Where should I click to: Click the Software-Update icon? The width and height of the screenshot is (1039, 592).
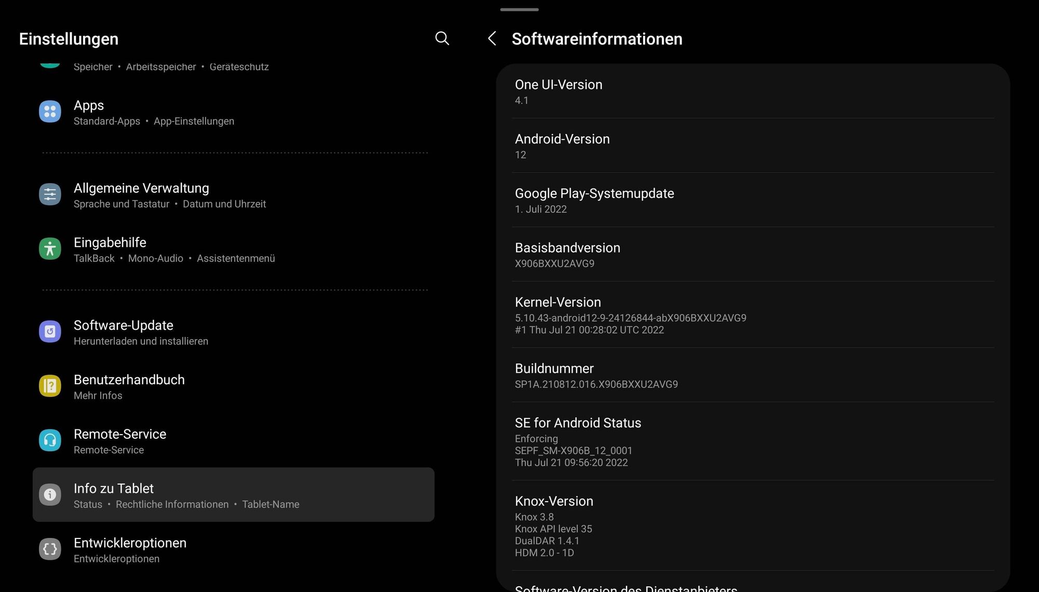(50, 331)
